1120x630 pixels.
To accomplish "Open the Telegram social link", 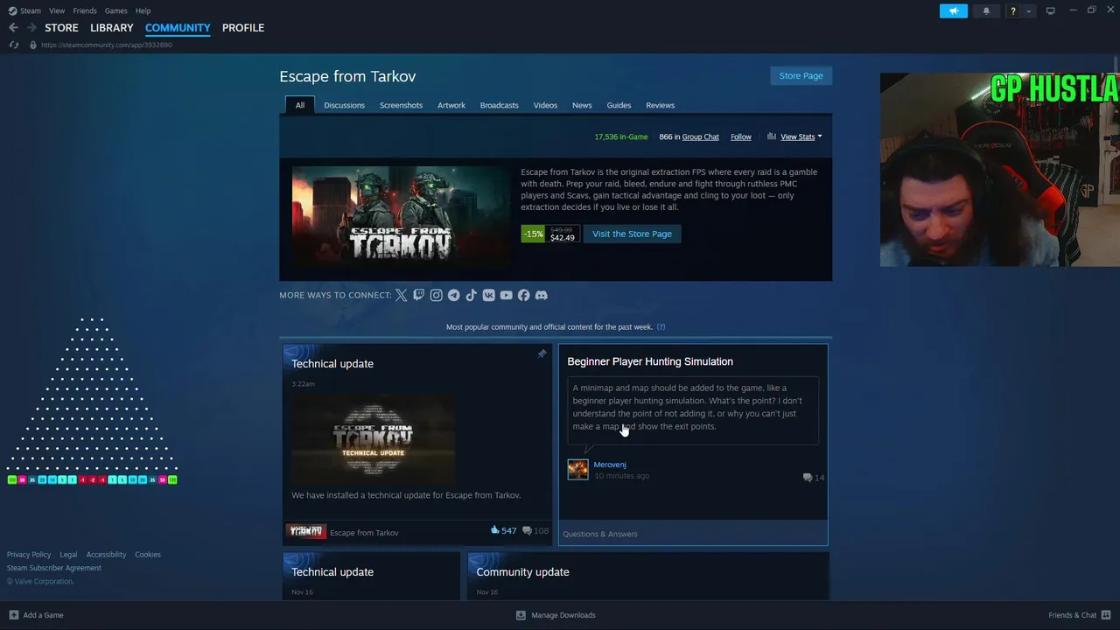I will tap(453, 296).
